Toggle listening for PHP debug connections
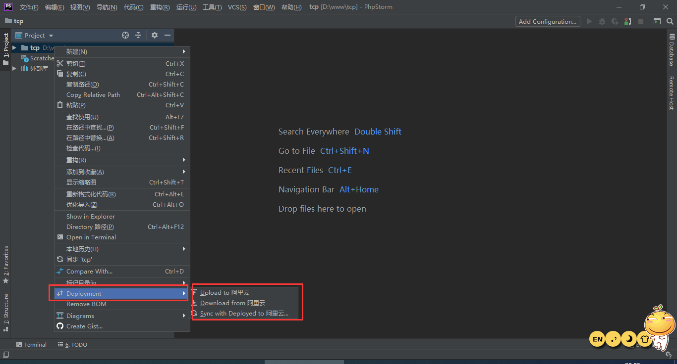Image resolution: width=677 pixels, height=364 pixels. tap(628, 21)
